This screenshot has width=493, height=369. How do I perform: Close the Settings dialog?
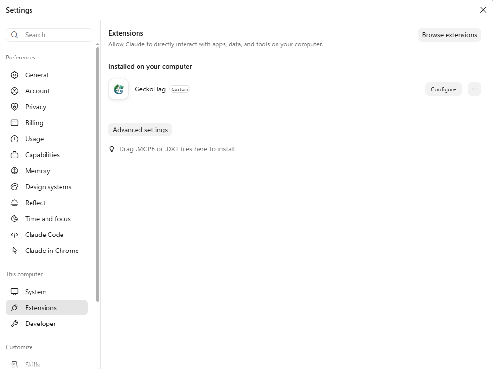click(483, 10)
